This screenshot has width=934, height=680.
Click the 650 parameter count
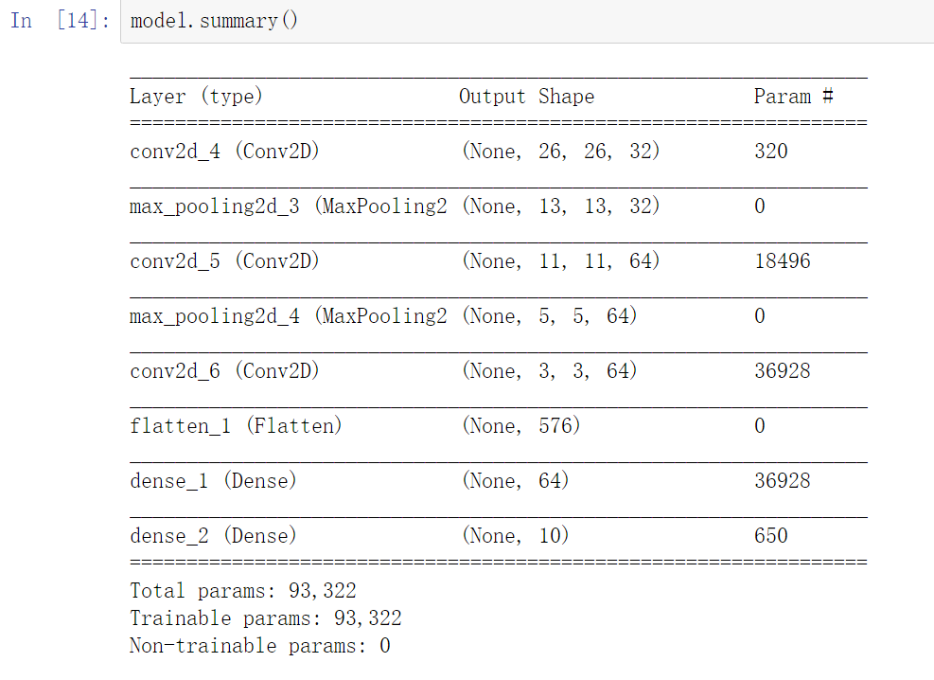coord(770,536)
